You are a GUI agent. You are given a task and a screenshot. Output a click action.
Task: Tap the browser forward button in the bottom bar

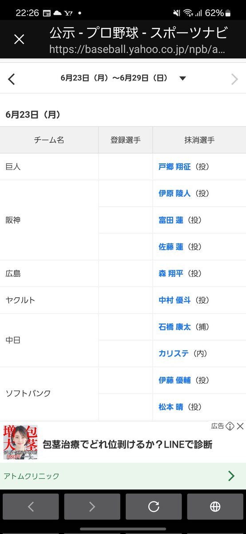pos(92,506)
